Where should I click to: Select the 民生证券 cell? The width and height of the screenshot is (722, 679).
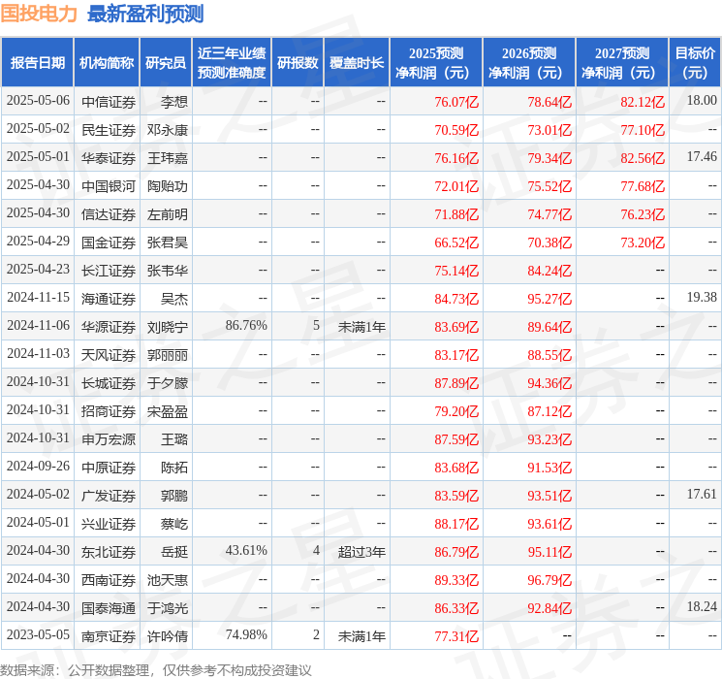tap(109, 130)
